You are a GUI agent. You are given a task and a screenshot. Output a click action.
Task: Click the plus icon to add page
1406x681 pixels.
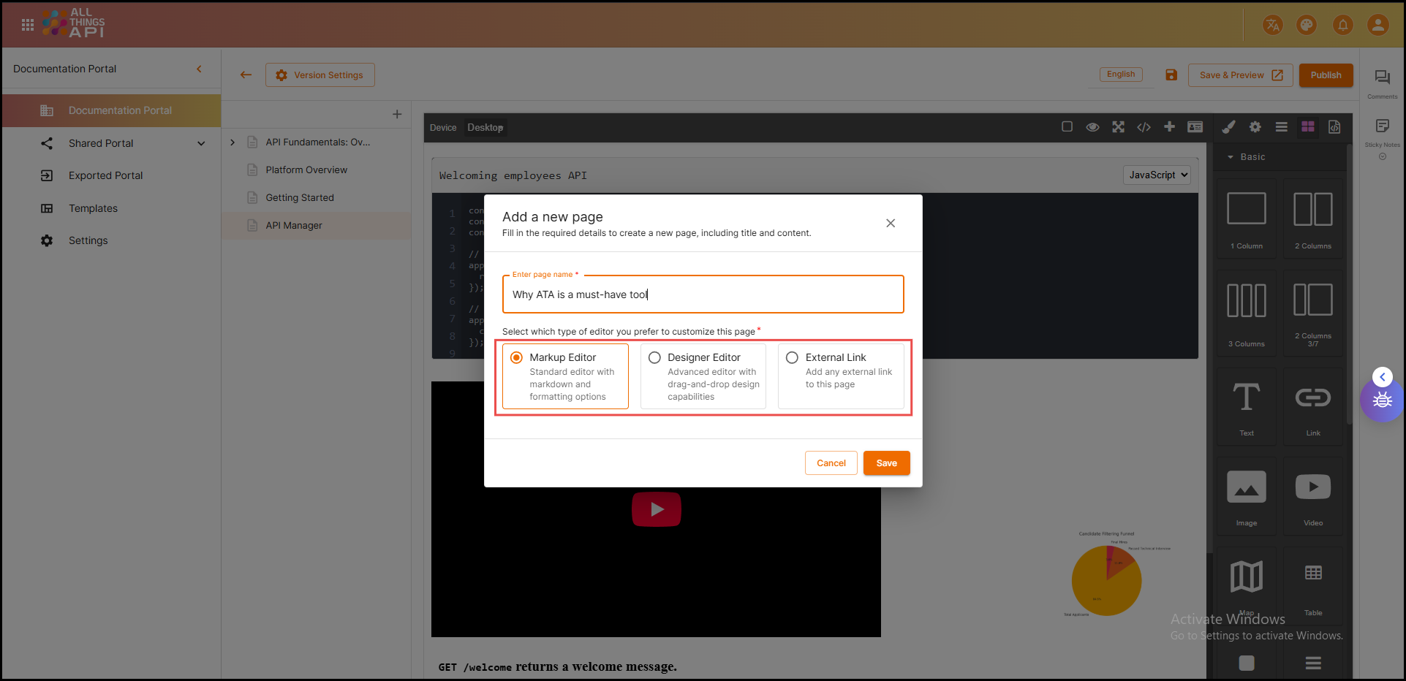tap(397, 114)
